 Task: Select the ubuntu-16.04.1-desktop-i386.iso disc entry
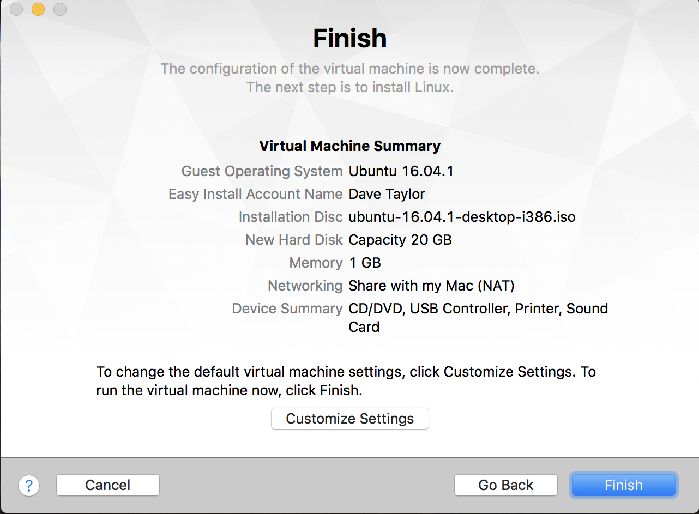[x=462, y=217]
